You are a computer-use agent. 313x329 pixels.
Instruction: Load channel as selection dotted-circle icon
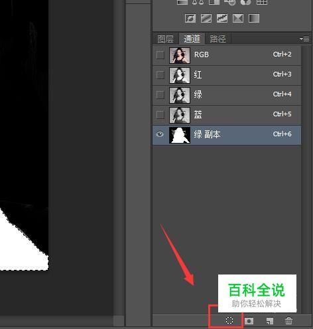point(229,320)
